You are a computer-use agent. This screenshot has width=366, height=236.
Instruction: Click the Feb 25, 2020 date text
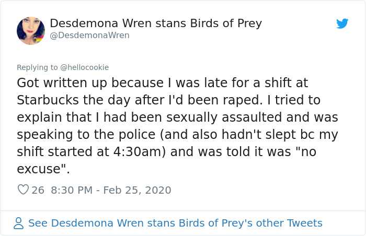point(137,190)
